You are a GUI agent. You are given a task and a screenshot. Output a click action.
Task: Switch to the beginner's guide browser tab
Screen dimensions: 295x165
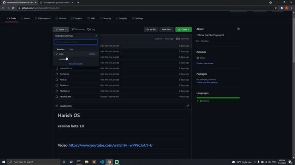point(56,3)
